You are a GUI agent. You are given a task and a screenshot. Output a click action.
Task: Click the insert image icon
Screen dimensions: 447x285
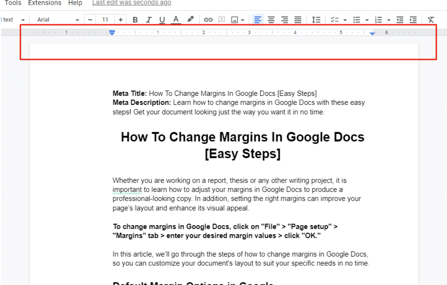pyautogui.click(x=235, y=20)
